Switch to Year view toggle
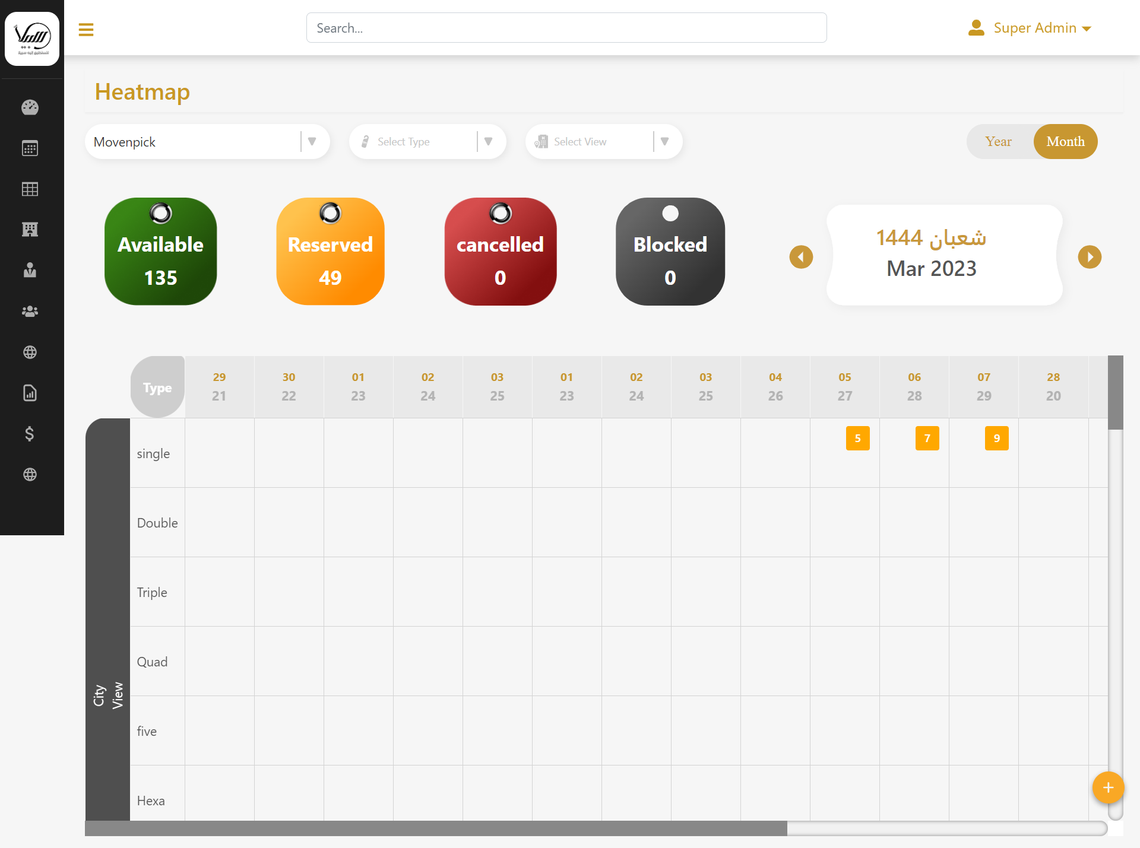Image resolution: width=1140 pixels, height=848 pixels. point(998,142)
